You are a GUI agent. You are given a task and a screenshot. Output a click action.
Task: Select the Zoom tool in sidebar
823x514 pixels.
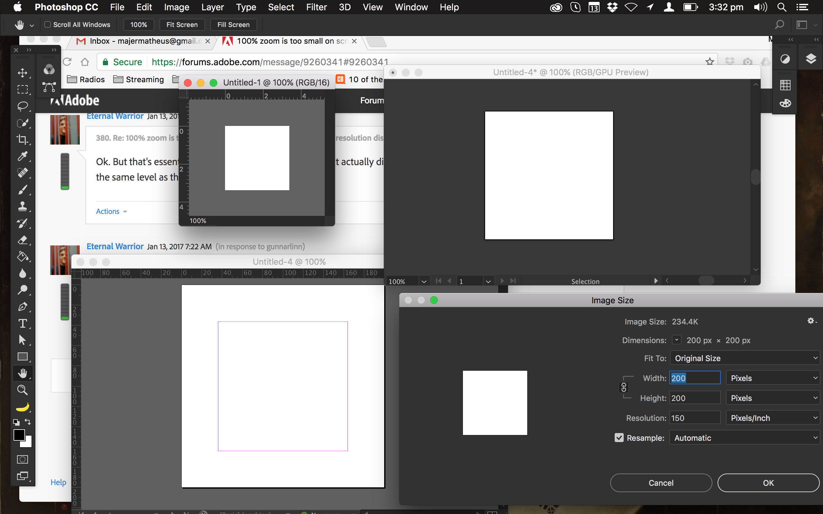pyautogui.click(x=22, y=390)
